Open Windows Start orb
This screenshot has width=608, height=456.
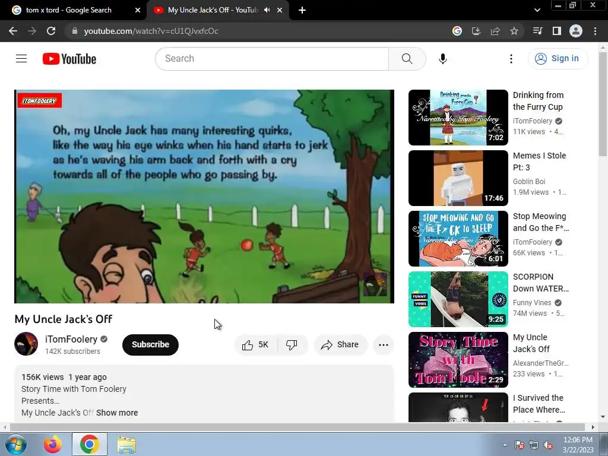click(16, 444)
